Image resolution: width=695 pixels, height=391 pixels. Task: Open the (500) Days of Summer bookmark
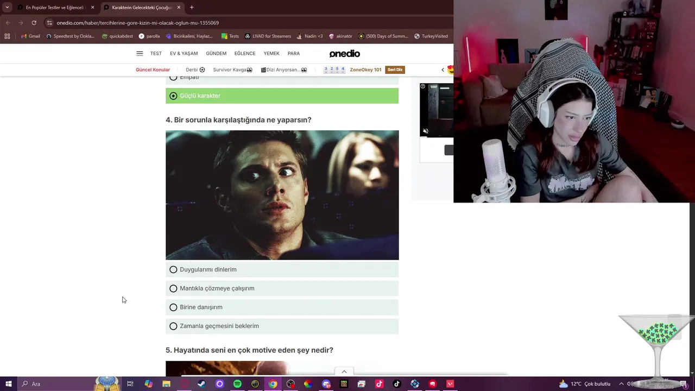point(383,36)
